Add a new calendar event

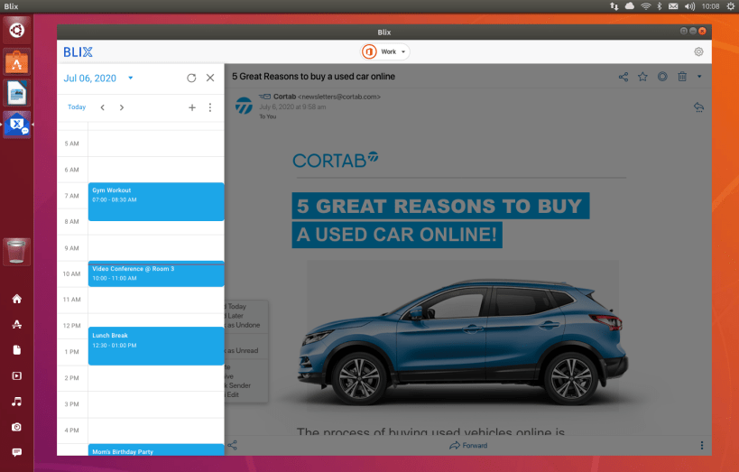[x=192, y=107]
